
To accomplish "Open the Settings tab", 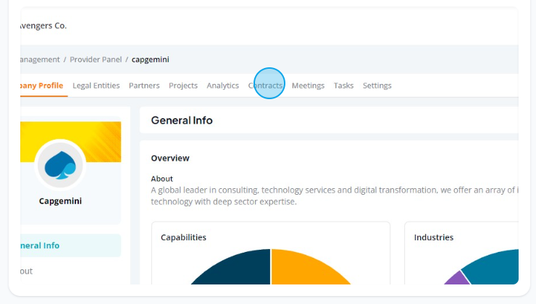I will 377,85.
